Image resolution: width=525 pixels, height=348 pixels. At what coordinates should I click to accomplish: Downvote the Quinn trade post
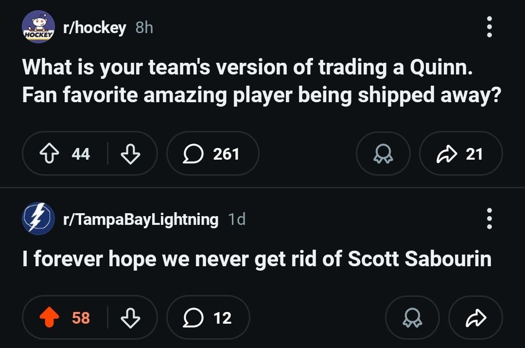129,154
